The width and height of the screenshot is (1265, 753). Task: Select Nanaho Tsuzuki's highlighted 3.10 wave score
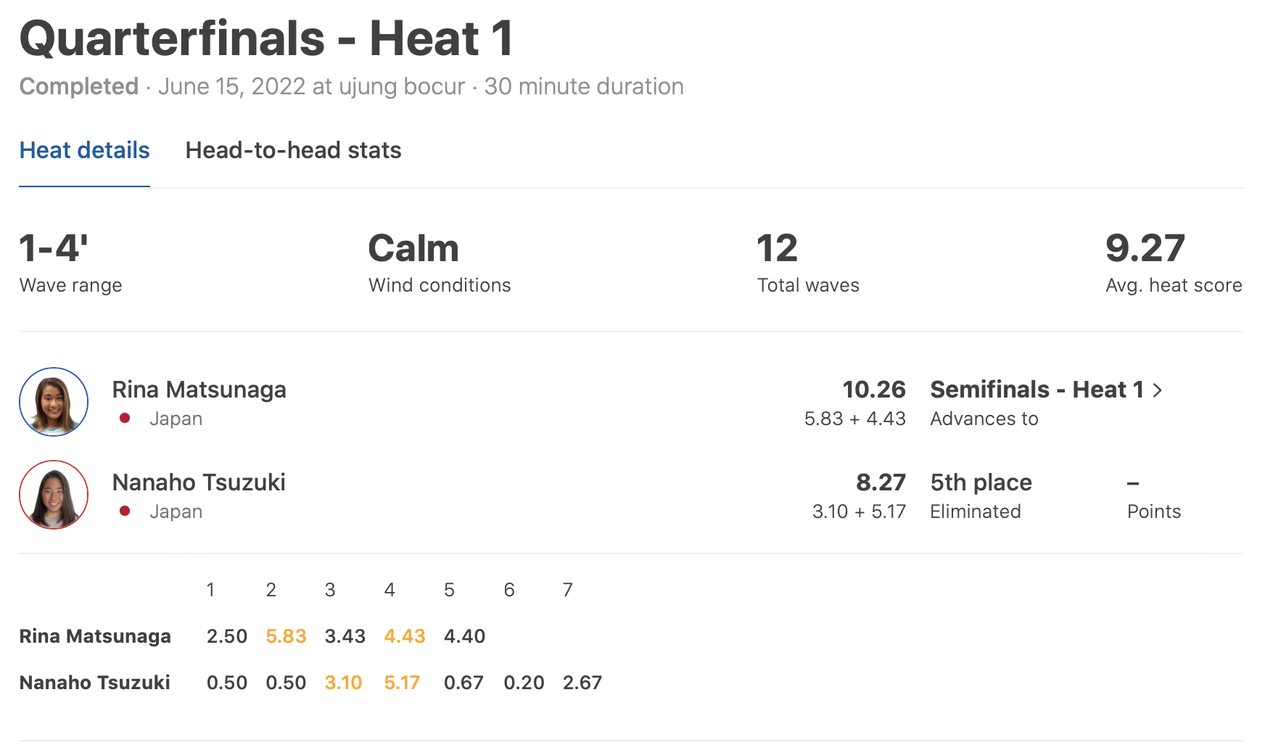point(343,683)
